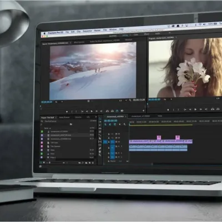Select the Hand tool
Screen dimensions: 222x222
pyautogui.click(x=100, y=152)
